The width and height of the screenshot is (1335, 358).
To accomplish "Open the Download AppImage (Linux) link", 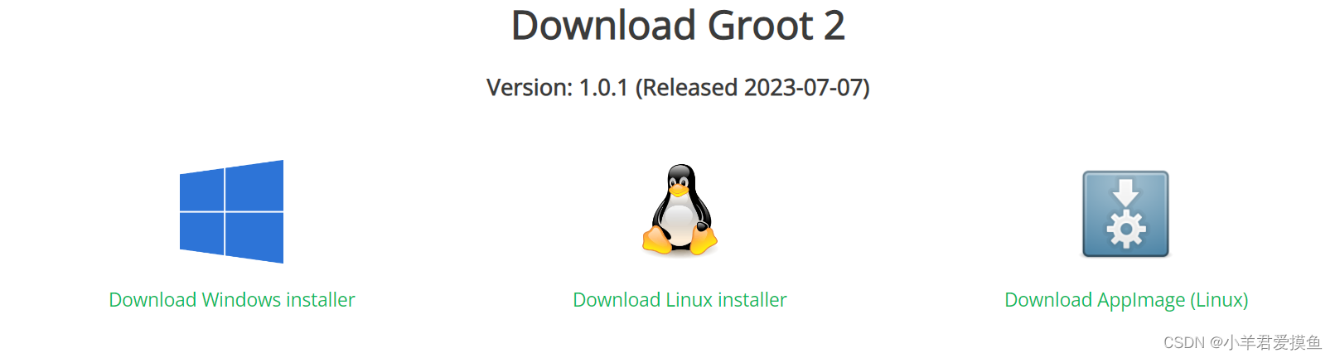I will (x=1126, y=300).
